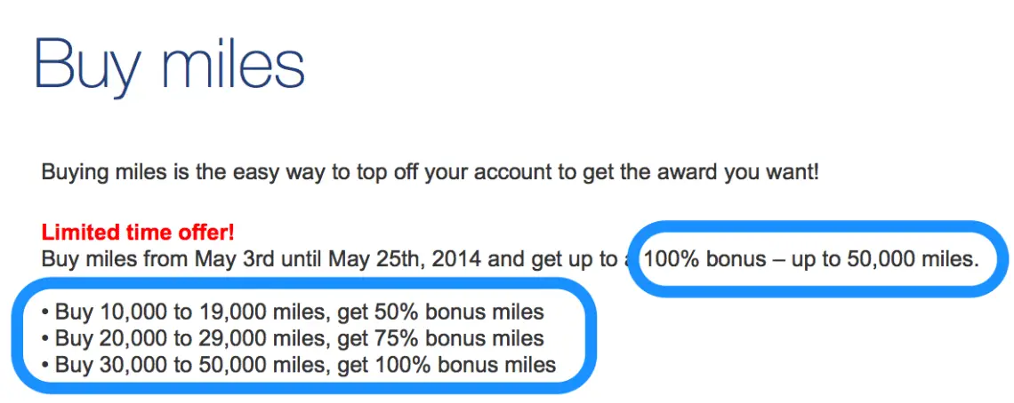
Task: Click the word 'Buy' in the heading
Action: (x=86, y=65)
